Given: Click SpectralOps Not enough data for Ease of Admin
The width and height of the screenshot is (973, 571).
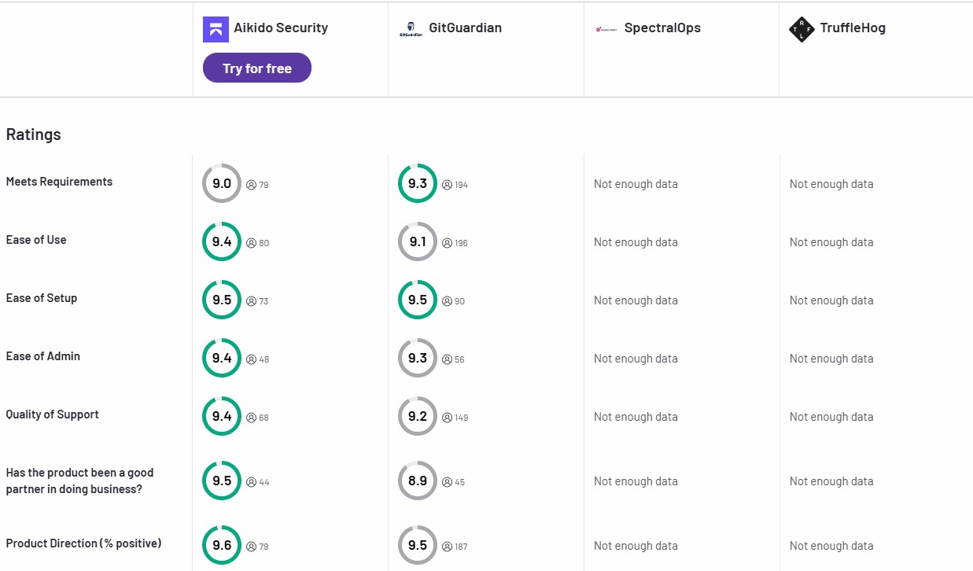Looking at the screenshot, I should coord(636,359).
